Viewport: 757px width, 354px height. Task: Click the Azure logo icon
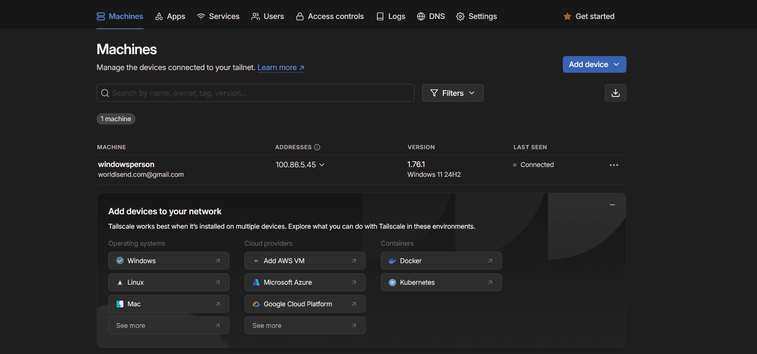(256, 282)
